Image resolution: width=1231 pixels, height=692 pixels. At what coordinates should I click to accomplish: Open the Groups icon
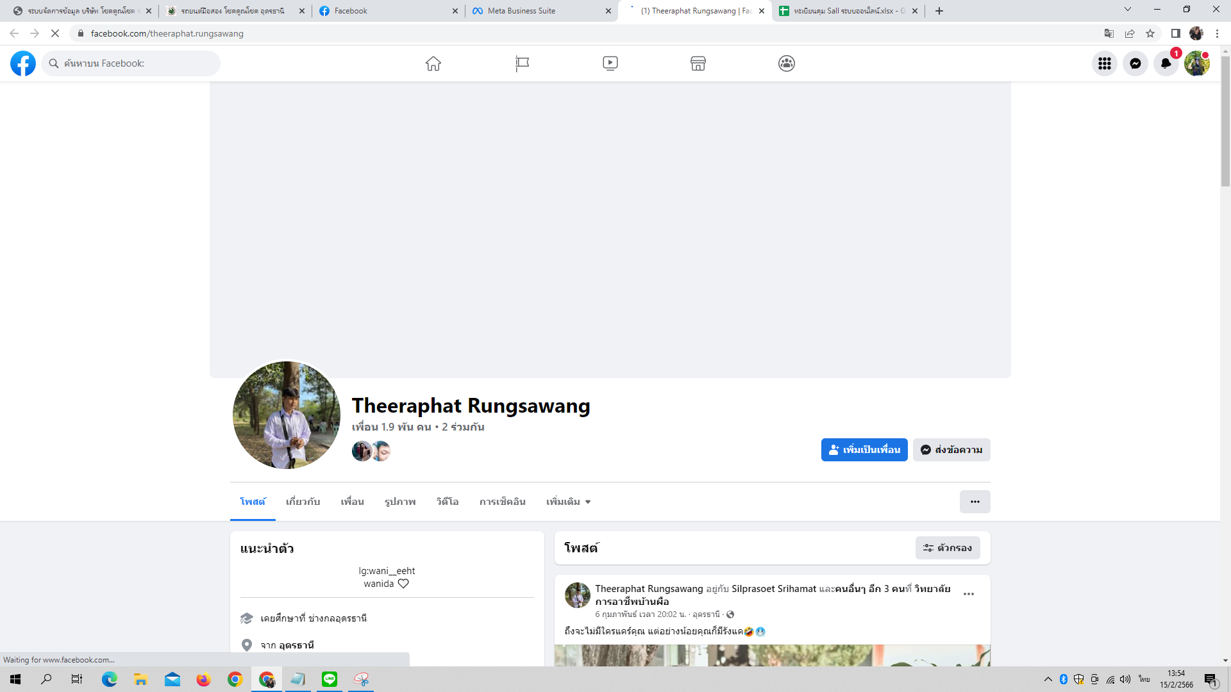coord(787,63)
